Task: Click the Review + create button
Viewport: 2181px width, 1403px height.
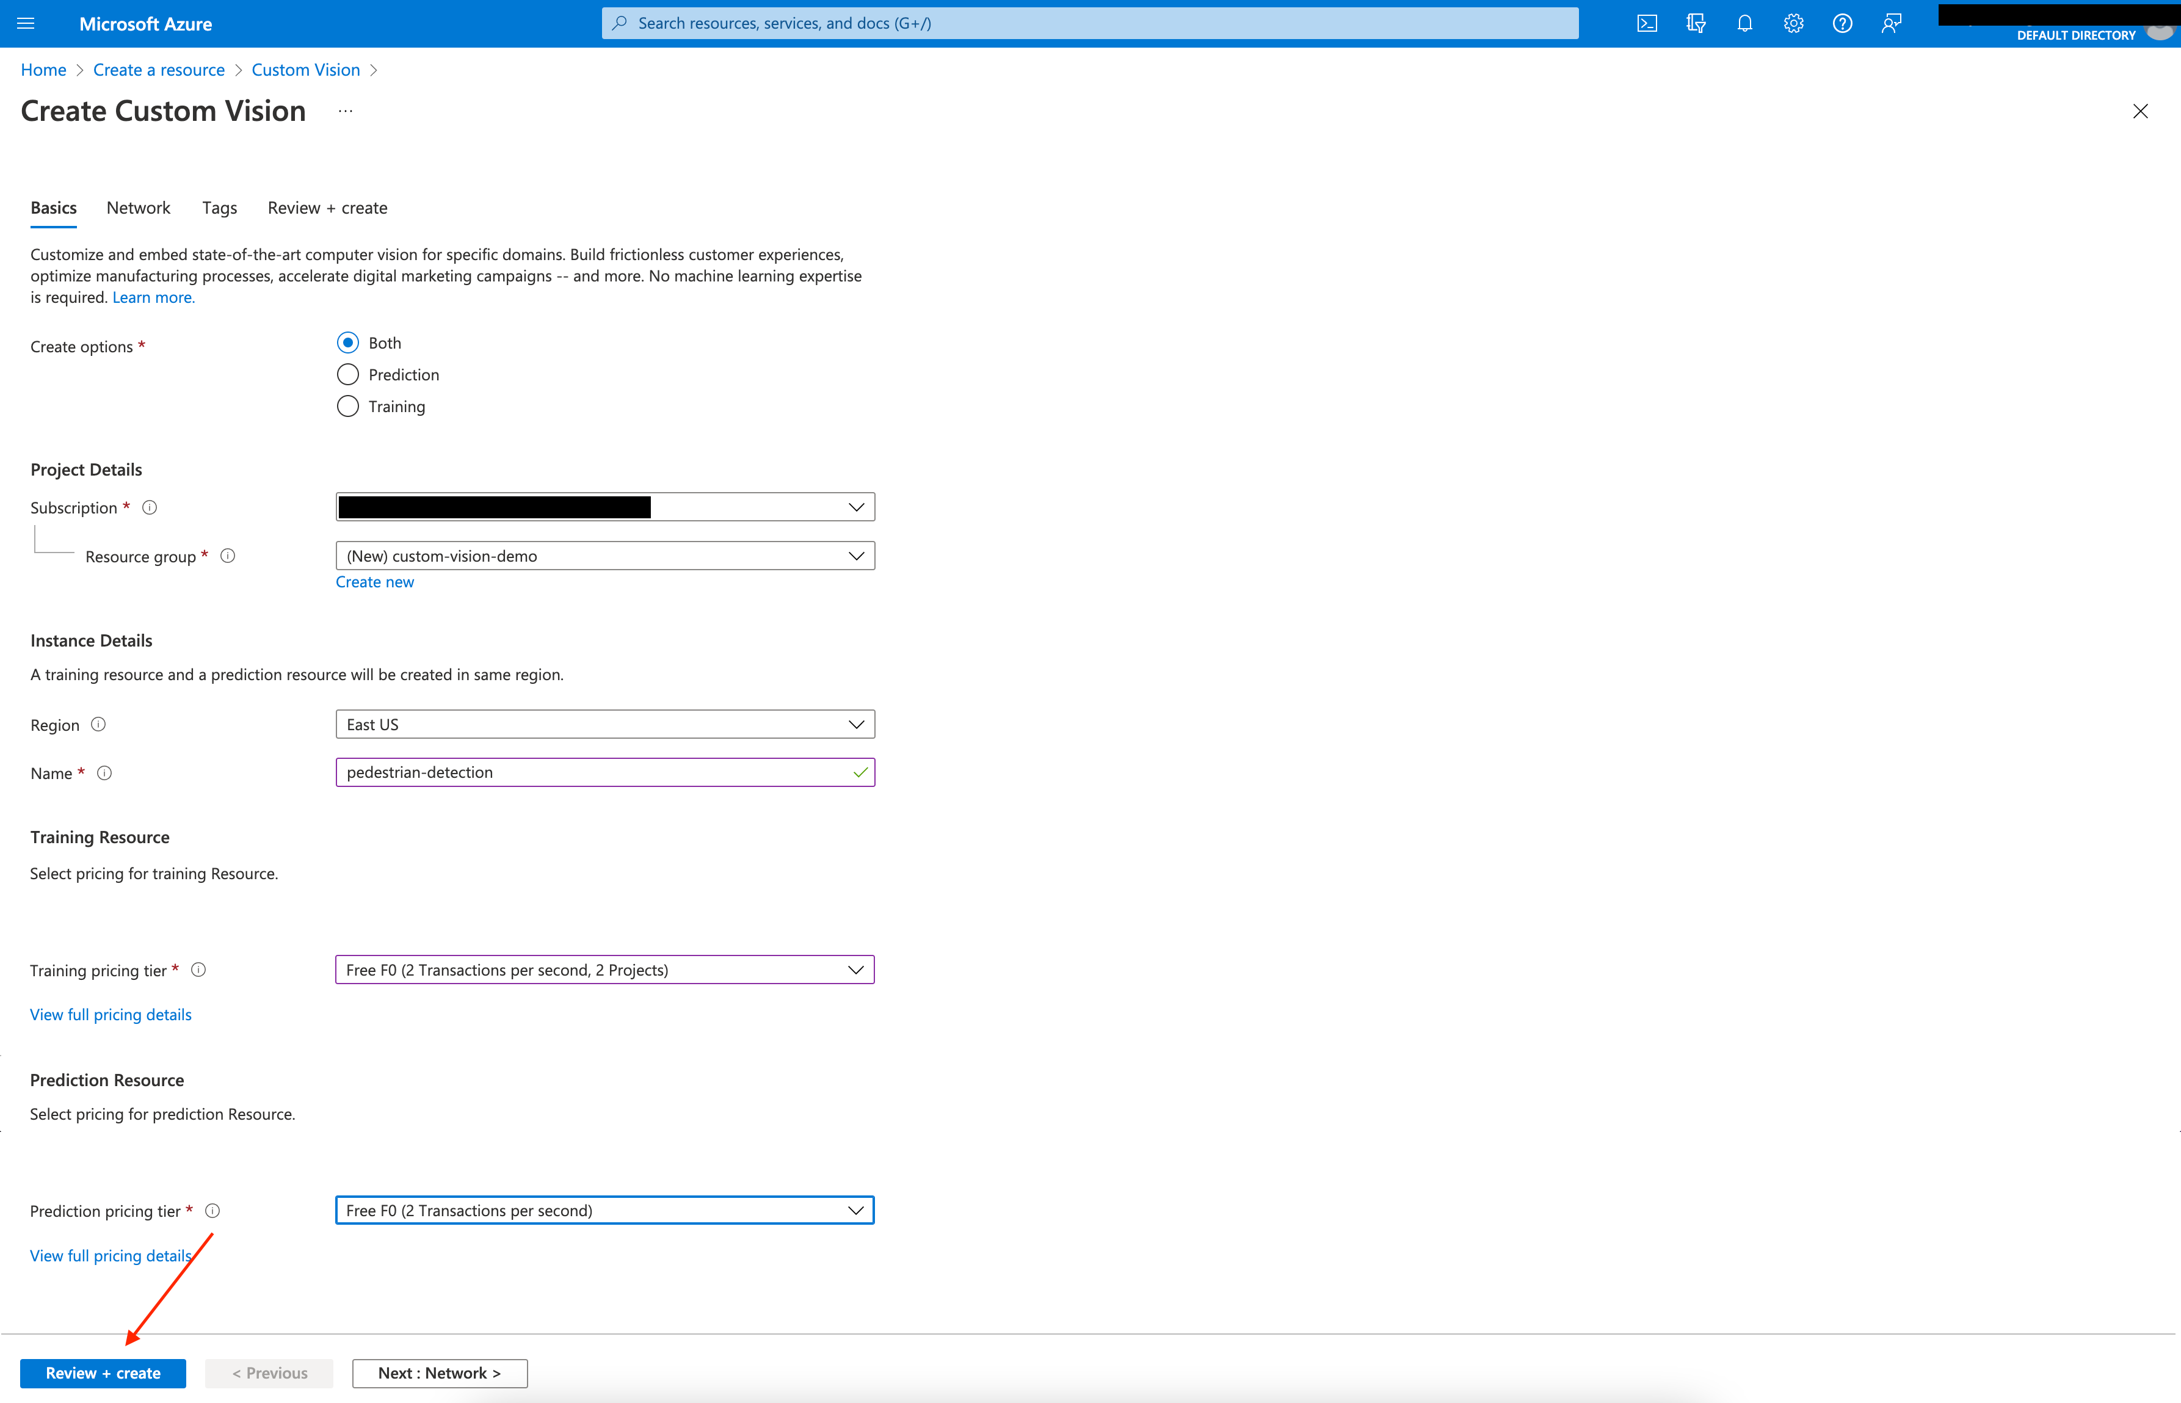Action: coord(103,1373)
